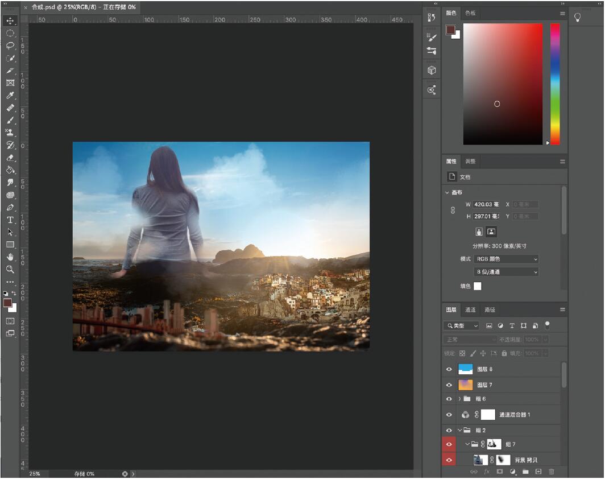Viewport: 605px width, 479px height.
Task: Open the 类型 layer filter dropdown
Action: 462,326
